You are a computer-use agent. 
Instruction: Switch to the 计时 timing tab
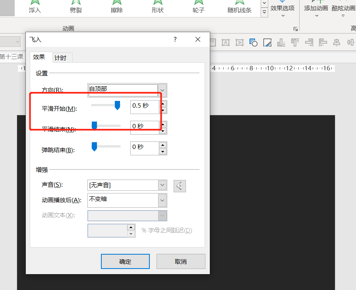[61, 57]
